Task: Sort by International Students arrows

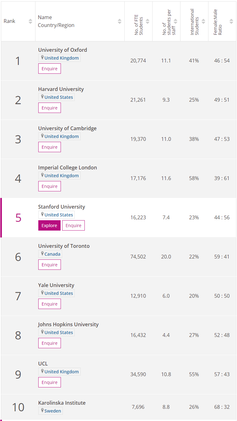Action: pos(203,21)
